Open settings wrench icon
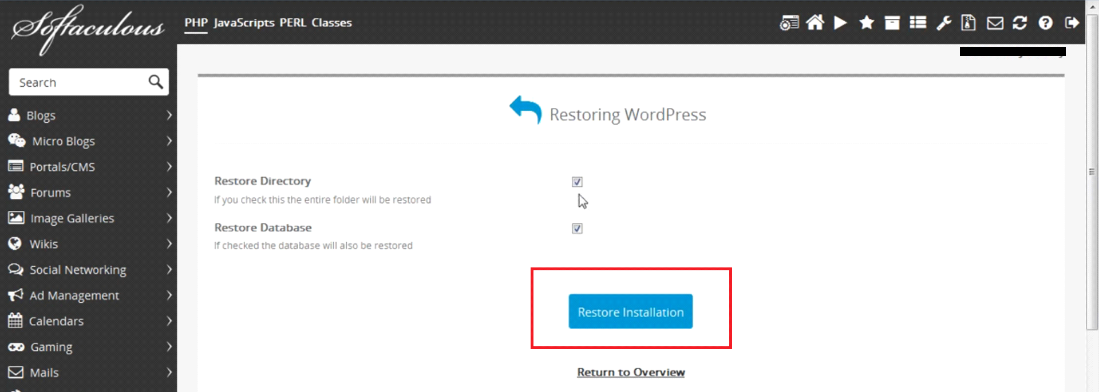The height and width of the screenshot is (392, 1099). click(944, 23)
